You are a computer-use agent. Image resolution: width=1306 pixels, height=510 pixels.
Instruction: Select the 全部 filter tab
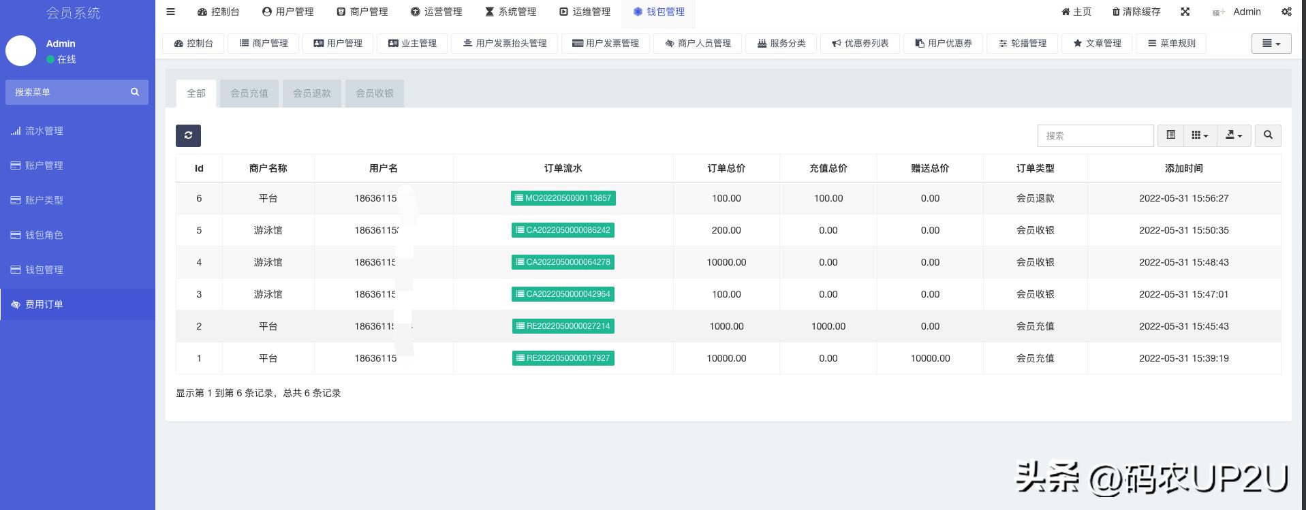(196, 93)
